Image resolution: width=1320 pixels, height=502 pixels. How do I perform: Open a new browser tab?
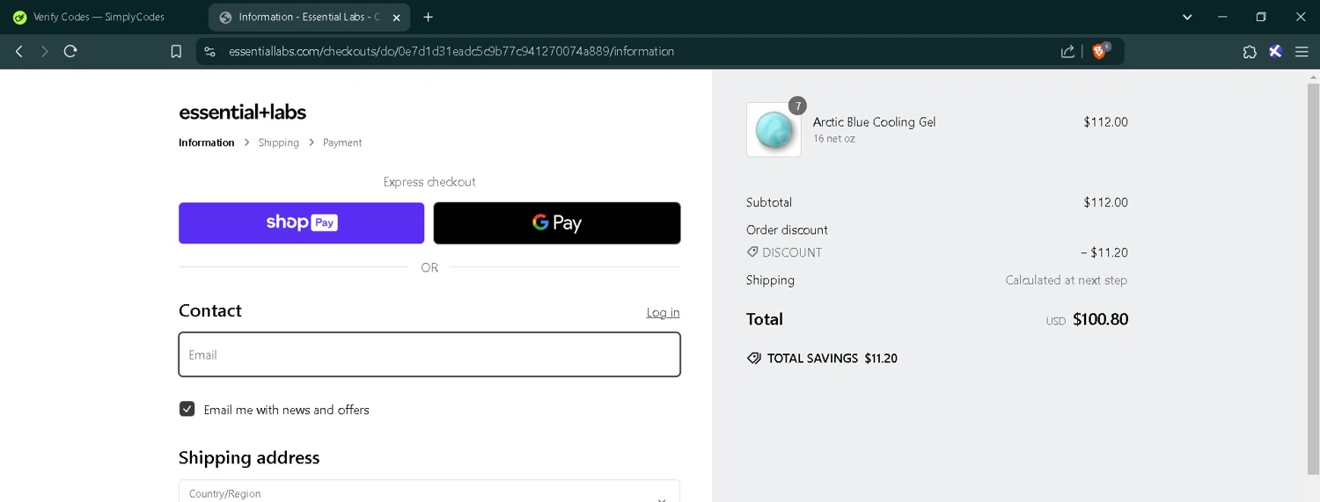tap(428, 17)
